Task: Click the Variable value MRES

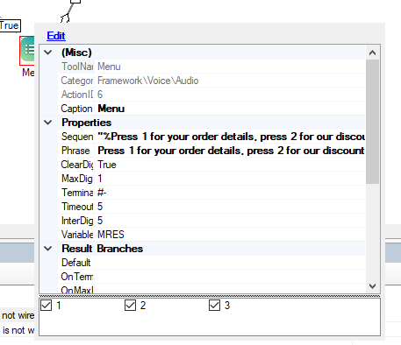Action: (230, 235)
